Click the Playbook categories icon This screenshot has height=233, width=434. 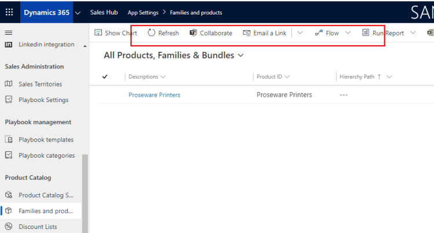point(9,155)
